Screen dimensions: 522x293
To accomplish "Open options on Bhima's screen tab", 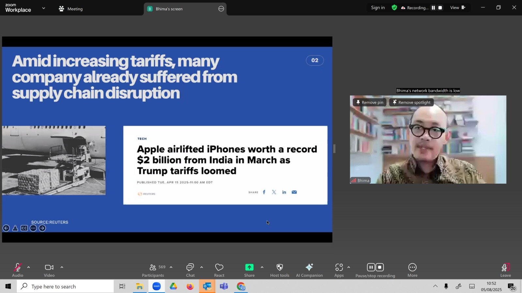I will coord(221,9).
